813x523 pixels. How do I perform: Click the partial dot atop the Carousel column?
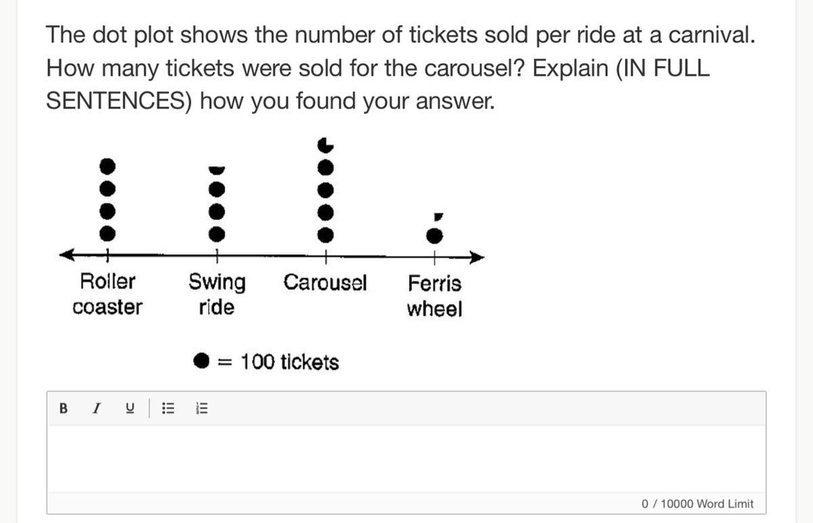(326, 144)
